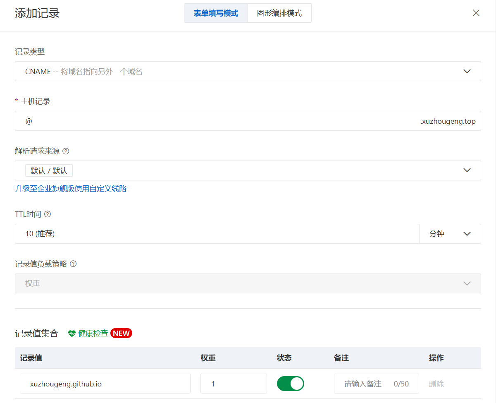Click the chevron on the 权重 load strategy field
The width and height of the screenshot is (496, 403).
pos(467,283)
